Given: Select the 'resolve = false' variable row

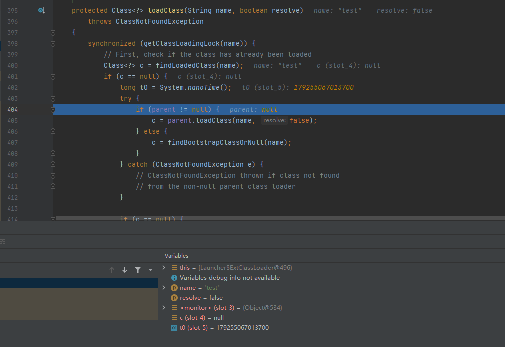Looking at the screenshot, I should (331, 298).
